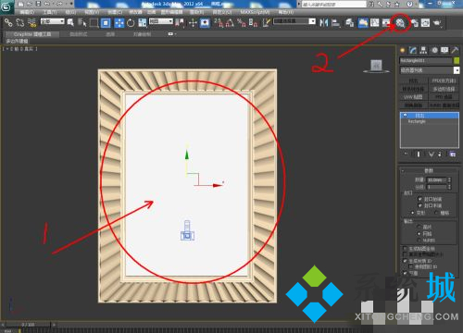This screenshot has width=463, height=333.
Task: Select the Graphite 建模工具 ribbon tab
Action: pyautogui.click(x=32, y=34)
